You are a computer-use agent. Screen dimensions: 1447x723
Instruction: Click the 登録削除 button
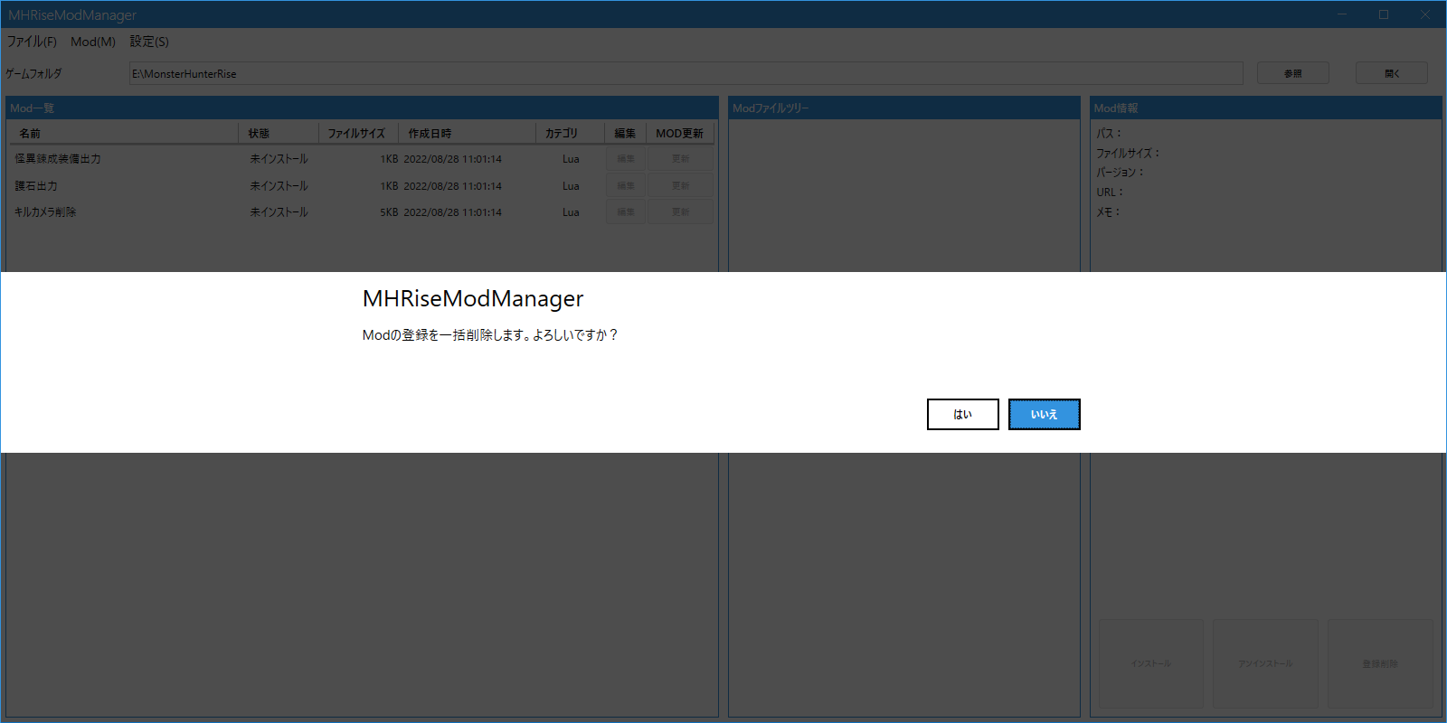coord(1380,663)
